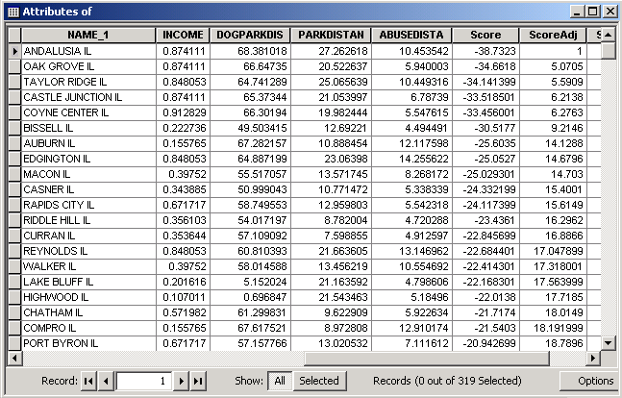Select the INCOME column header

click(x=183, y=35)
